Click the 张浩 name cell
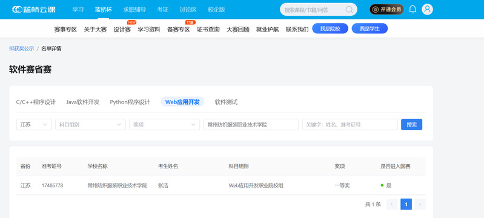 coord(163,185)
